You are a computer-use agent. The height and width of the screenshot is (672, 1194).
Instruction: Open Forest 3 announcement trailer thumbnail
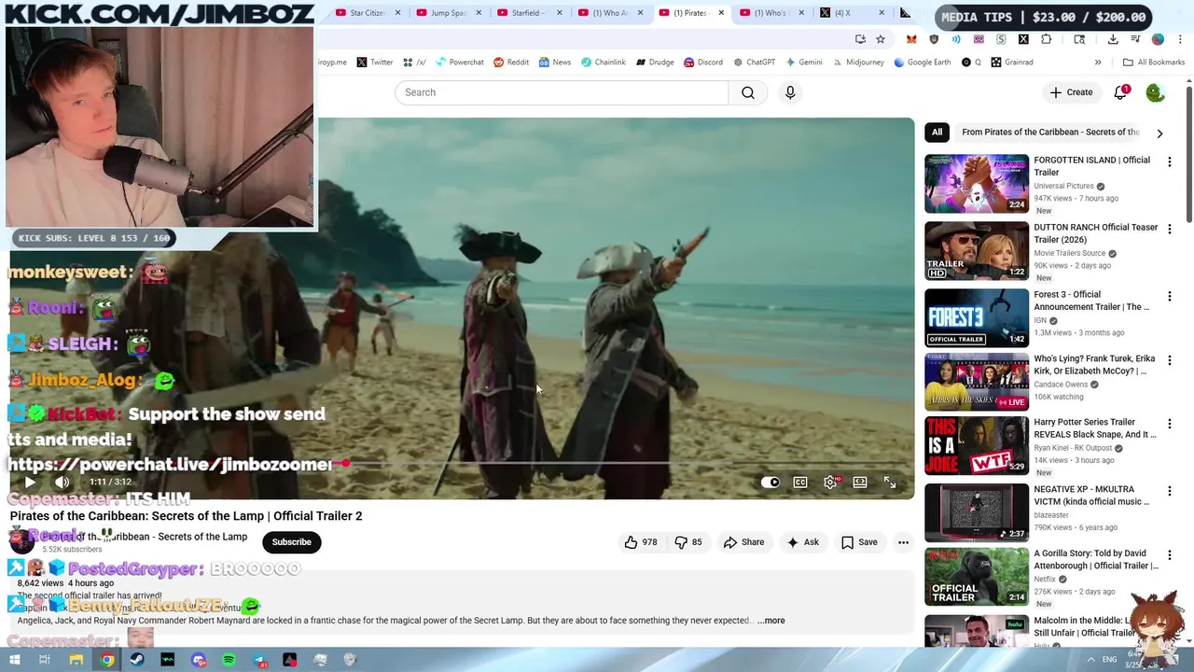pyautogui.click(x=977, y=318)
